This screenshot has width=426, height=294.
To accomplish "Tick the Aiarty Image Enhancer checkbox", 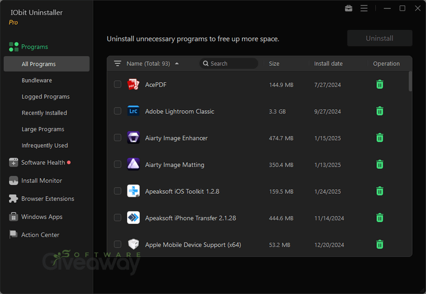I will (117, 138).
